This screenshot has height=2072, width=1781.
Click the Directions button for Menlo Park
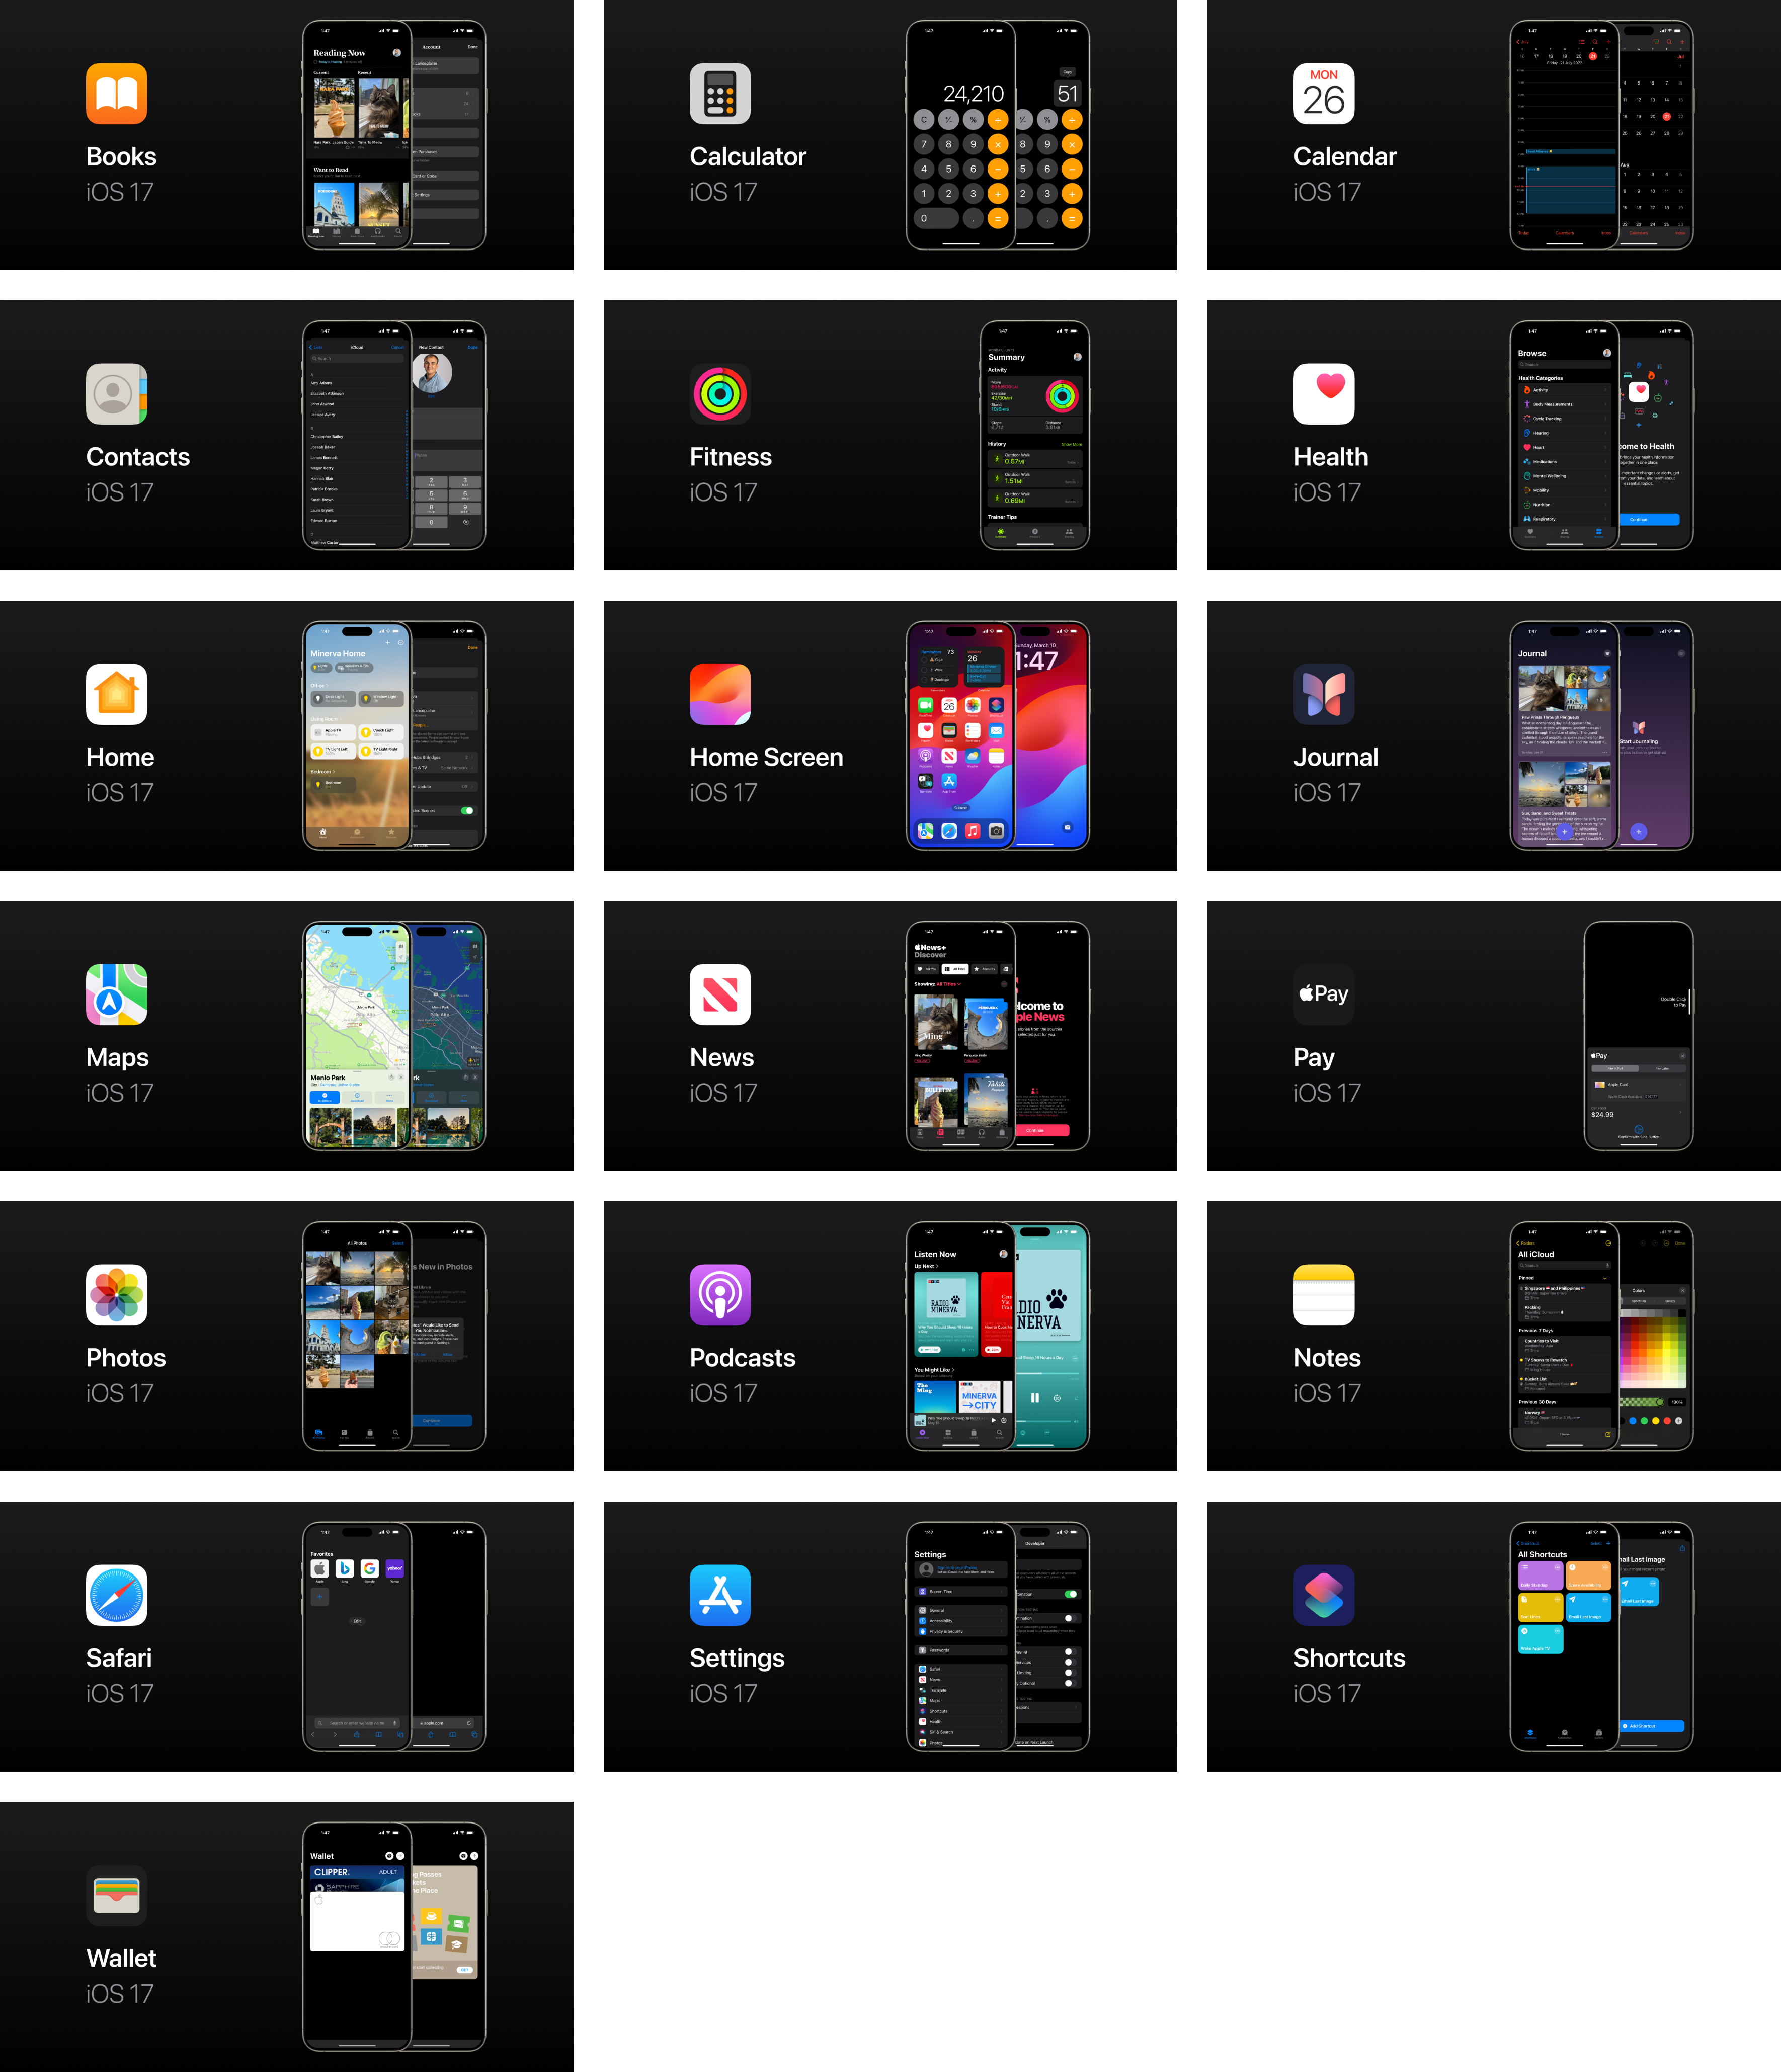pyautogui.click(x=325, y=1097)
